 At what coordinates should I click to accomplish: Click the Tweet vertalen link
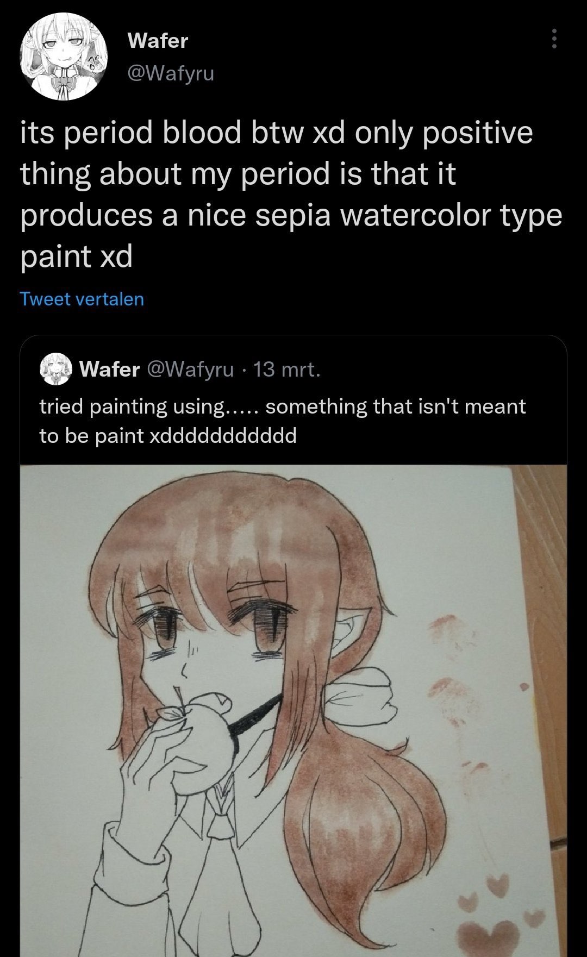(82, 299)
